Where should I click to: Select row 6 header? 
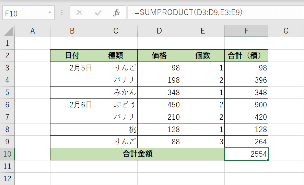[8, 105]
